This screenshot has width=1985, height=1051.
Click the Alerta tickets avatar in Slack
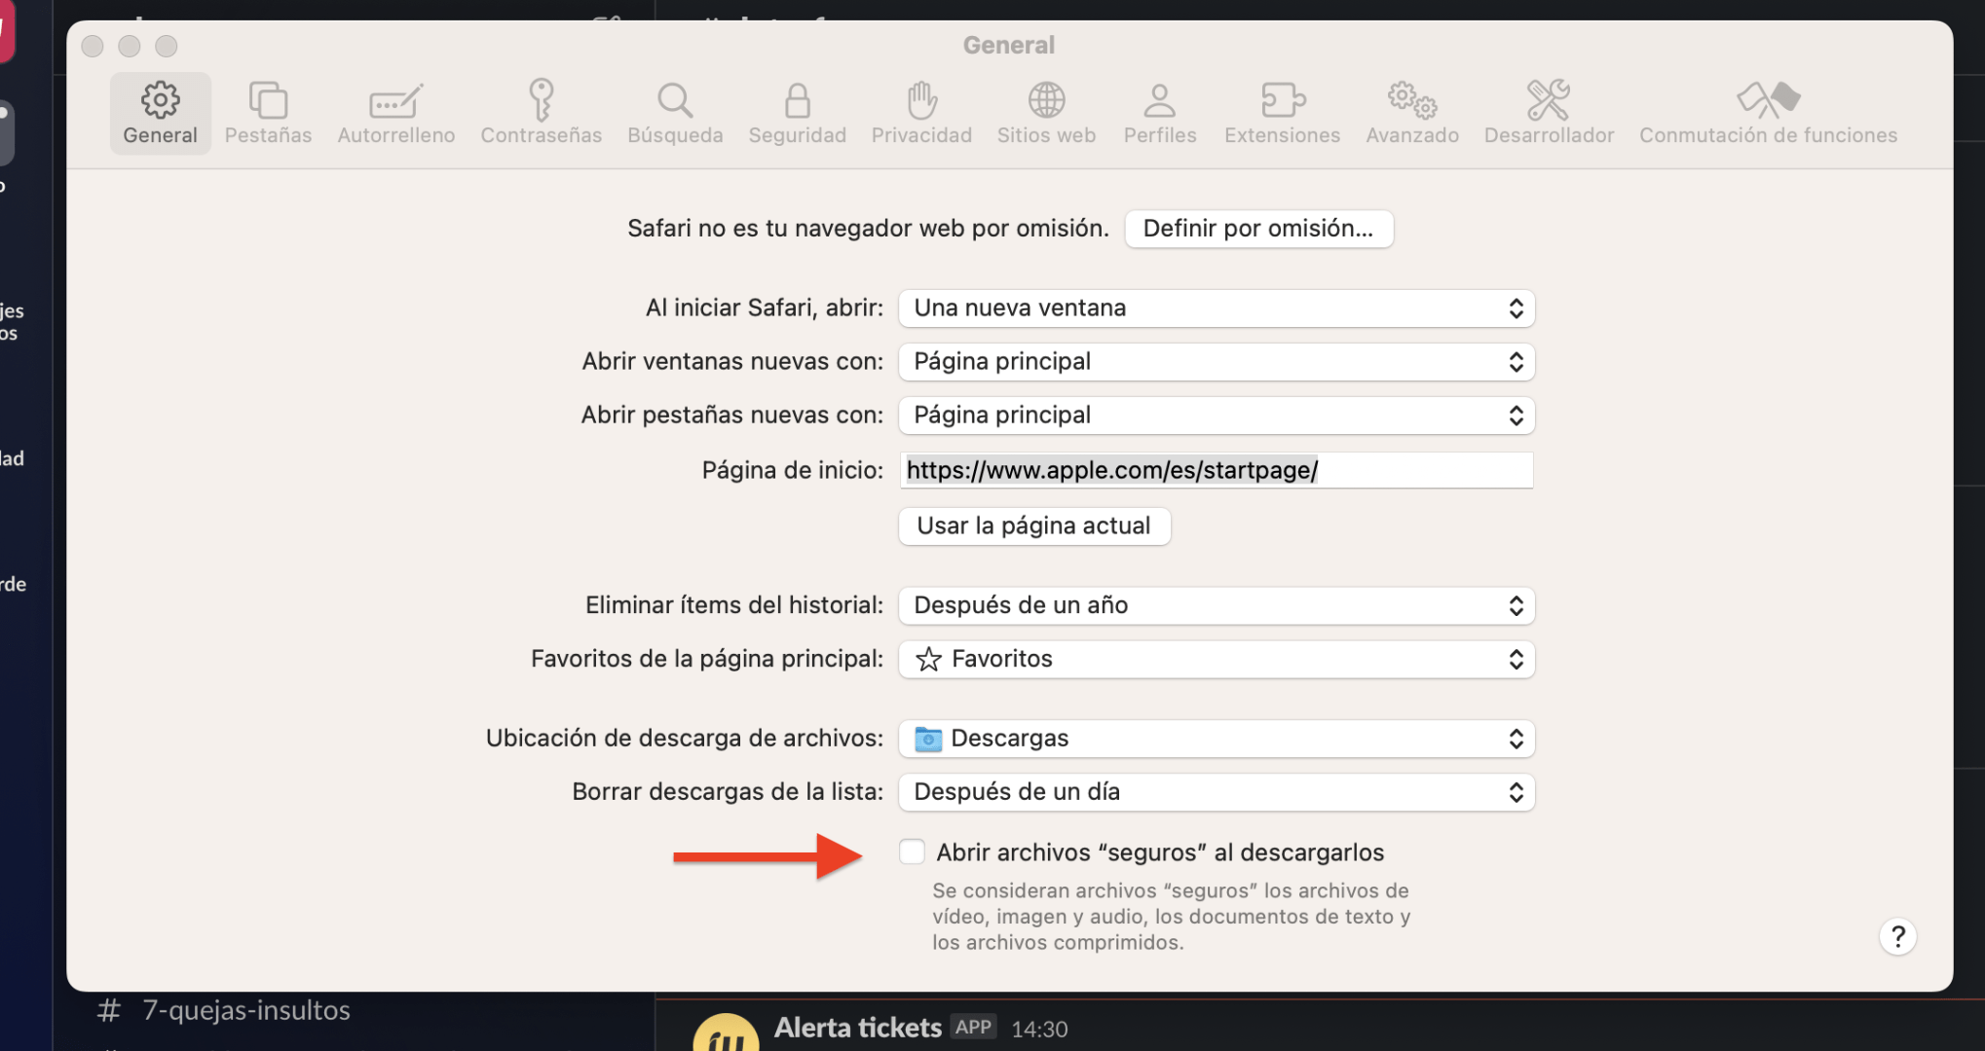pos(726,1033)
